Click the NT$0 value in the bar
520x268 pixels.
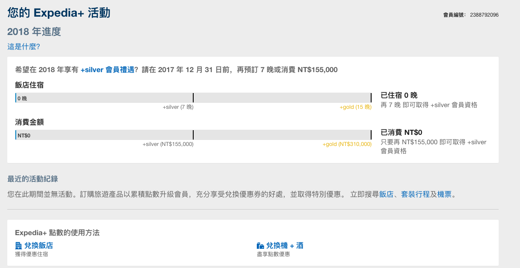(24, 135)
